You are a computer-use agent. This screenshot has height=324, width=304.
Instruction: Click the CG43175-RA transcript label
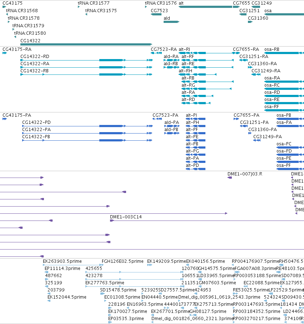[17, 49]
